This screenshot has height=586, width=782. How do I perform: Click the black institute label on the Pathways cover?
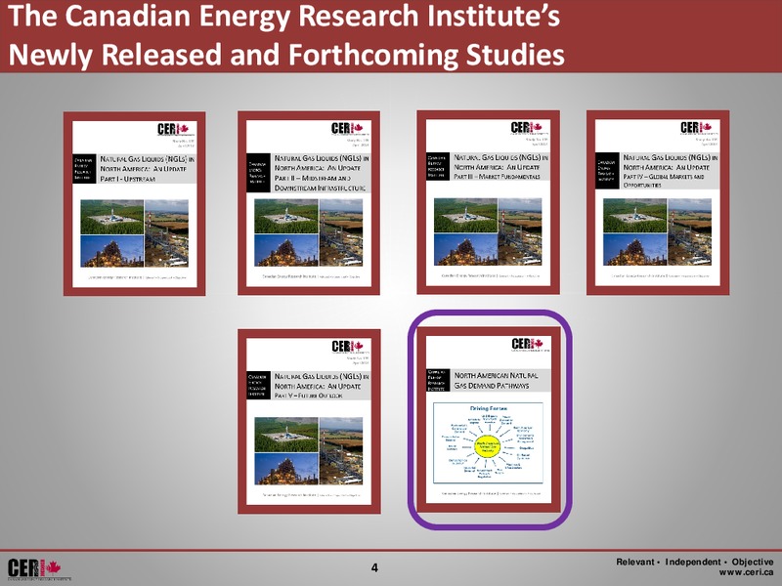coord(438,381)
